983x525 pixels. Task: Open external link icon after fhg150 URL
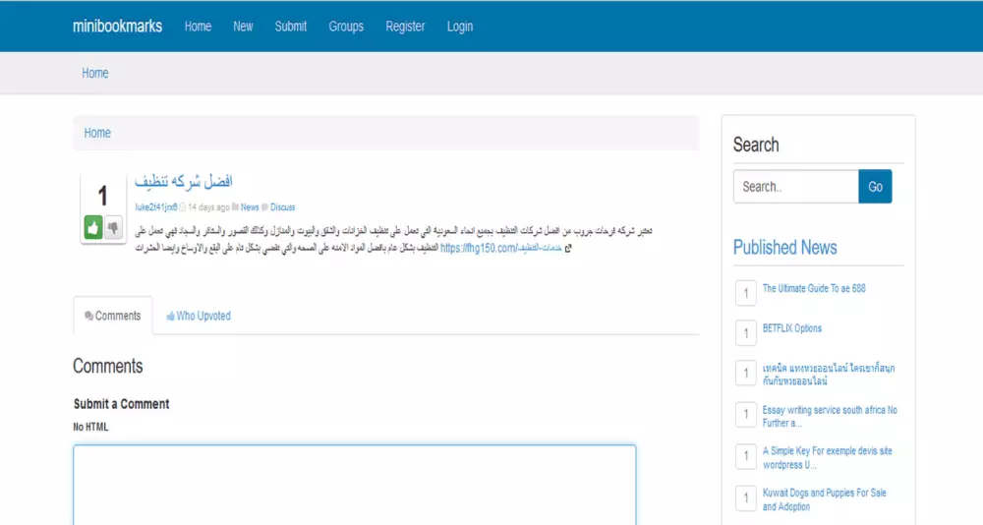pos(568,249)
